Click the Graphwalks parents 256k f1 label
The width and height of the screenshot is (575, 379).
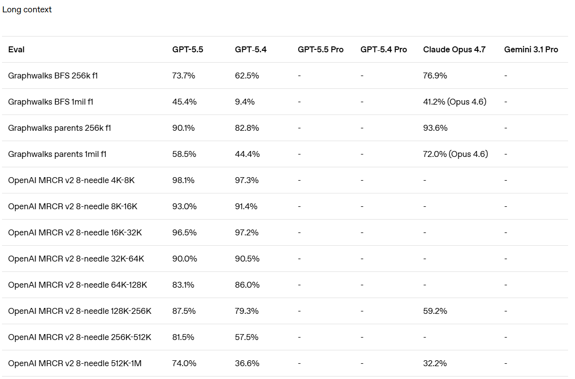[59, 128]
